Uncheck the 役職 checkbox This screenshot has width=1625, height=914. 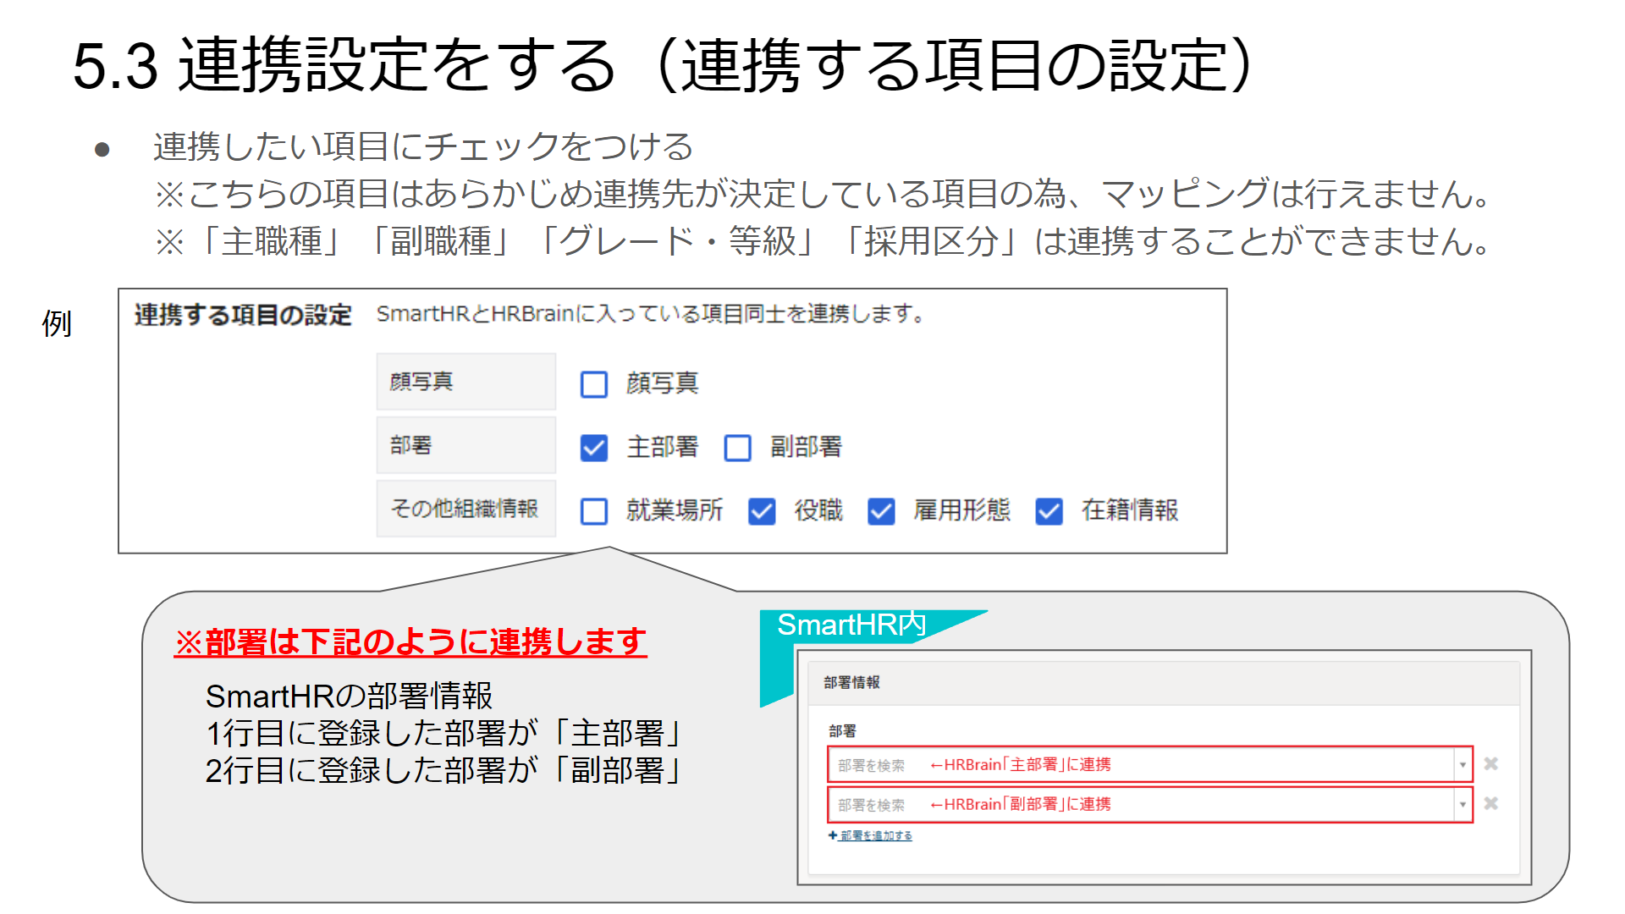762,511
